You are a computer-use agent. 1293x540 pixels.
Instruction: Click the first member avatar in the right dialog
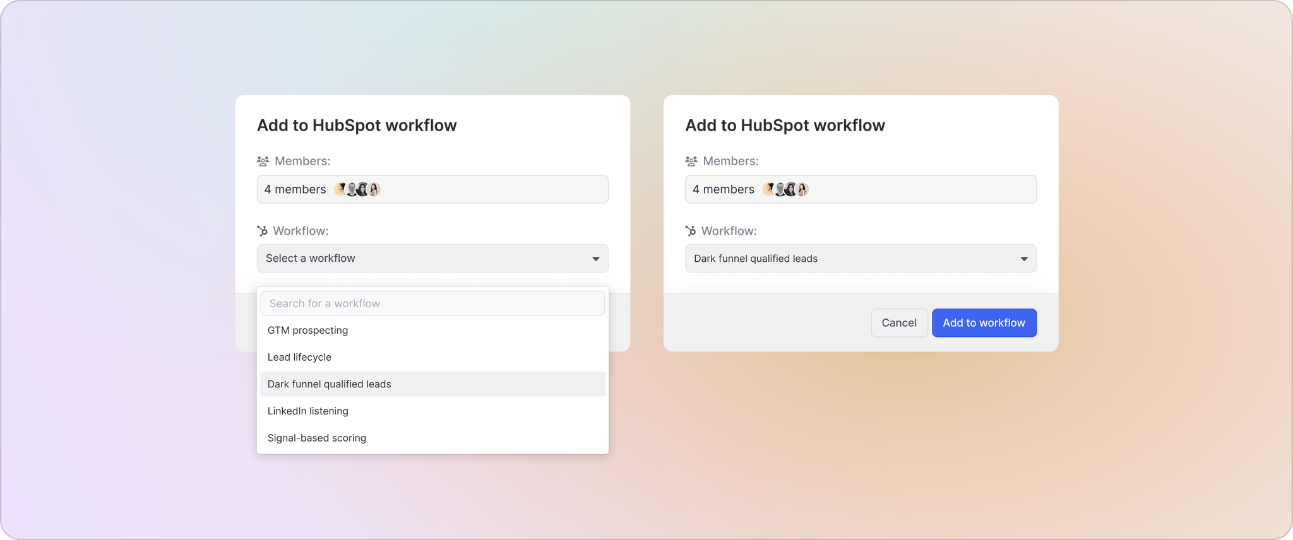[x=769, y=189]
